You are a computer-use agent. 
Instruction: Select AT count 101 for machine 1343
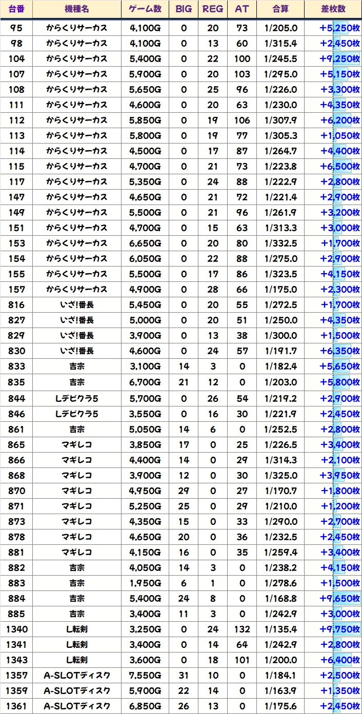(242, 660)
